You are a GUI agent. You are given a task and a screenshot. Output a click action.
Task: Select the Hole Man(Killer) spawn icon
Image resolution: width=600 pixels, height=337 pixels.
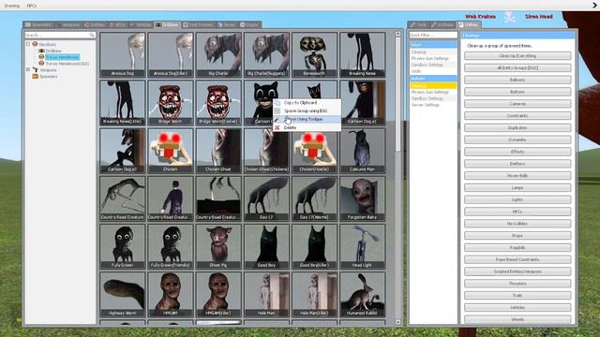(315, 295)
